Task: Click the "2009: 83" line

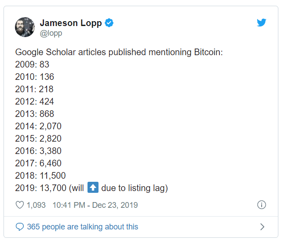Action: (x=32, y=64)
